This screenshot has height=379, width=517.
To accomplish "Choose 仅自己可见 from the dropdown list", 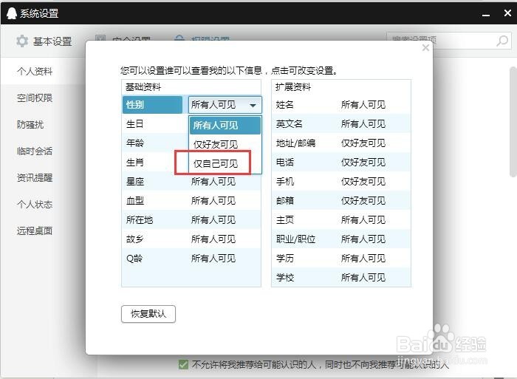I will [x=225, y=163].
